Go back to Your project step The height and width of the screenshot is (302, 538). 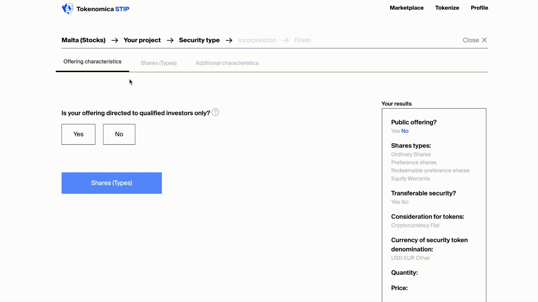pyautogui.click(x=142, y=40)
